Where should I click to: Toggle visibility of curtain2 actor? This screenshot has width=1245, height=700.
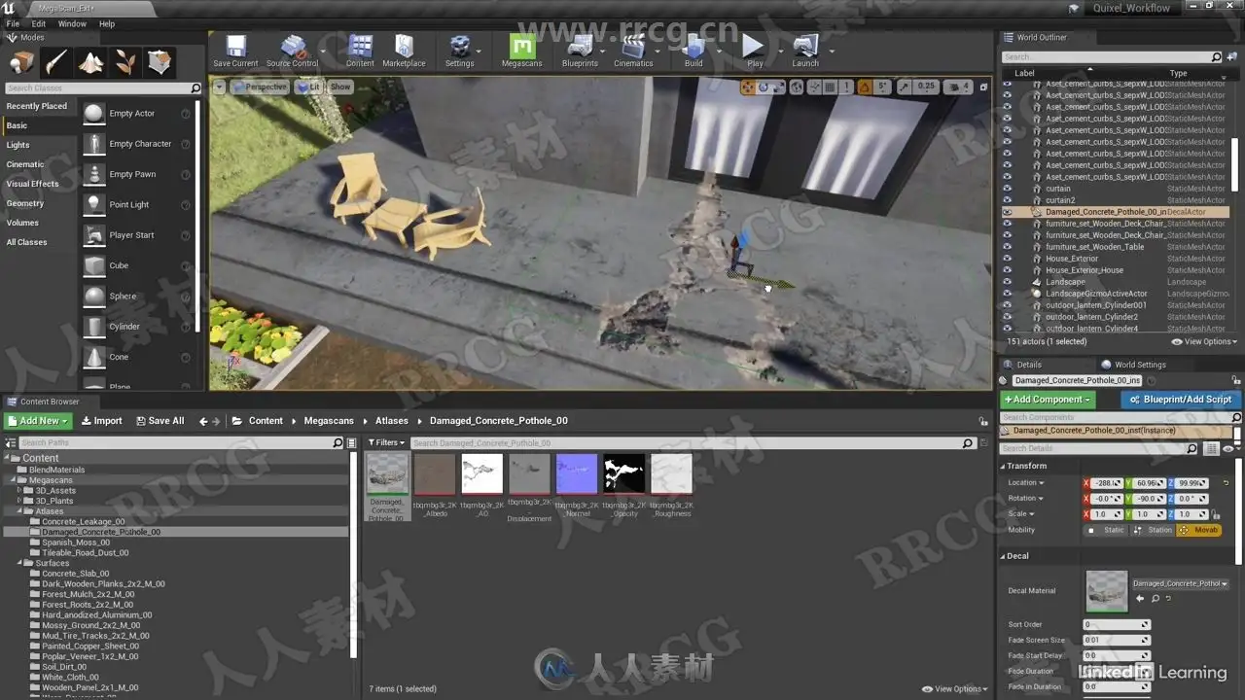[1007, 200]
